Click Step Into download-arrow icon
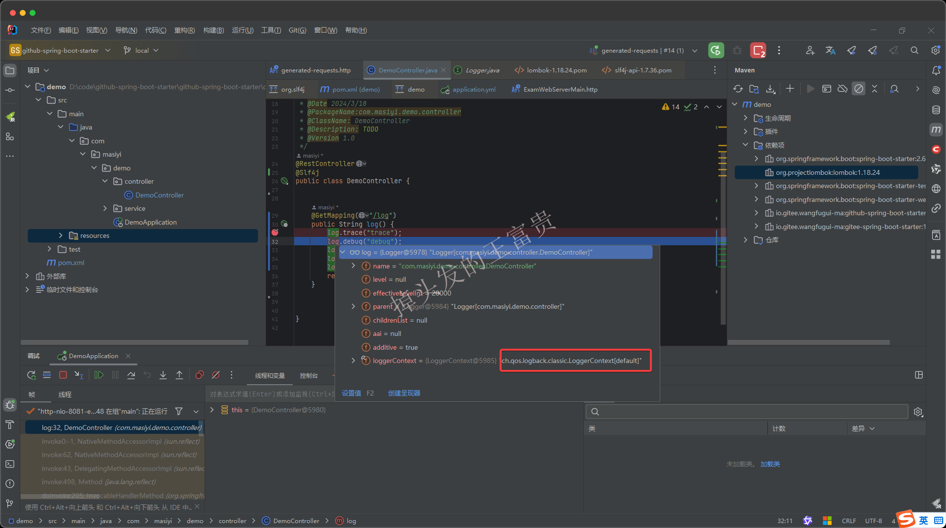Screen dimensions: 946x528 (163, 375)
